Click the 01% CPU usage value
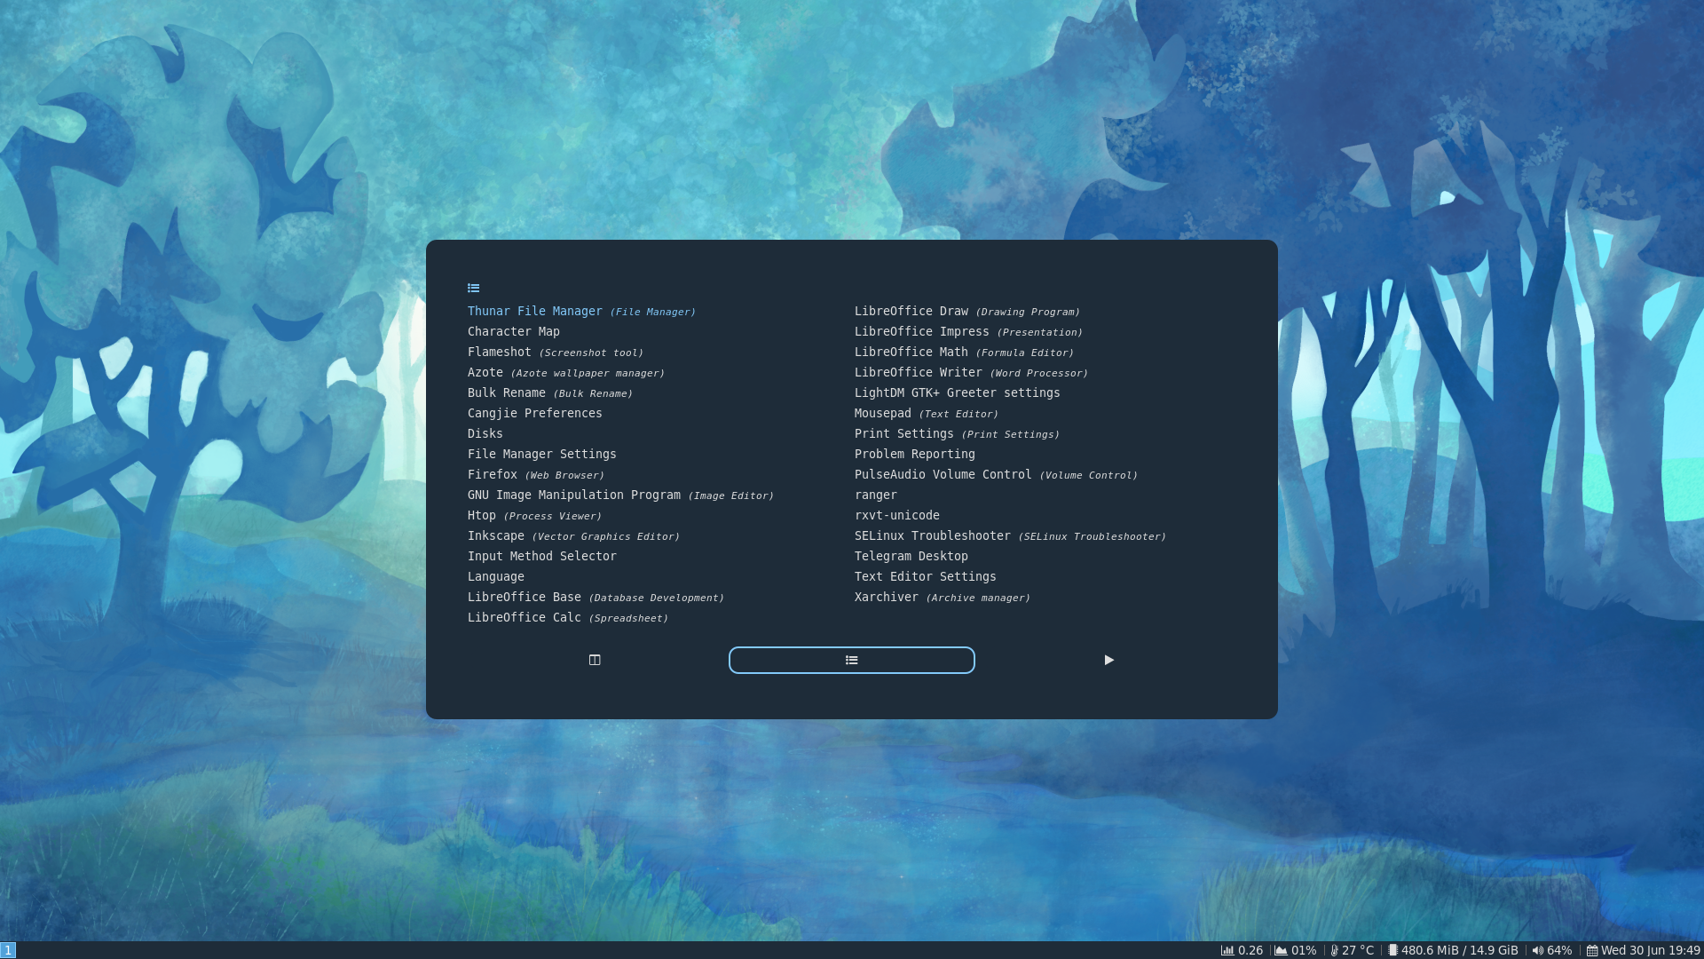This screenshot has height=959, width=1704. [1304, 950]
